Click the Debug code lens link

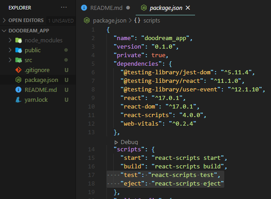coord(129,142)
